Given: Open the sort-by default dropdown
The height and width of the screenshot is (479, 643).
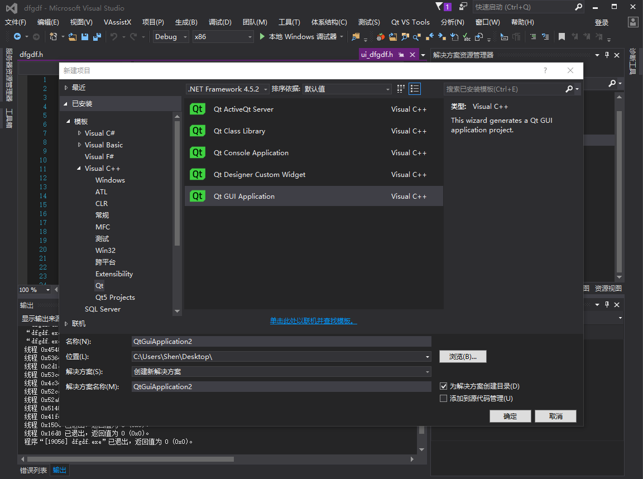Looking at the screenshot, I should pos(347,89).
